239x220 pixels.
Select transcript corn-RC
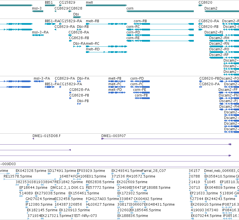[x=160, y=30]
